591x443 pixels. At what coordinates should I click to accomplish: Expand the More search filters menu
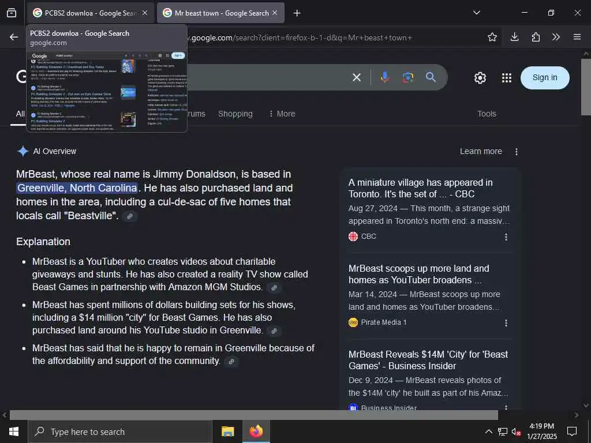click(x=282, y=114)
